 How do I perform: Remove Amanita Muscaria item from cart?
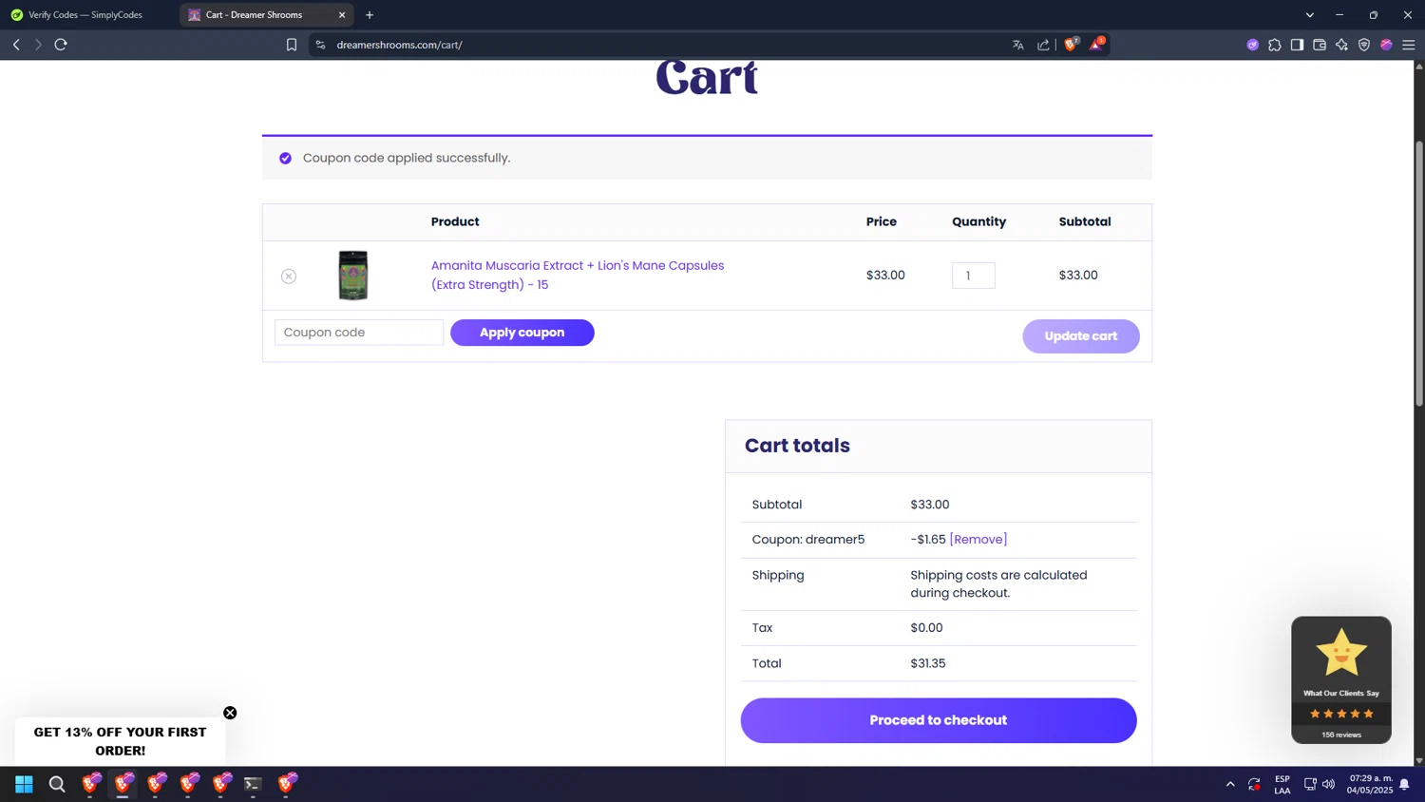(289, 277)
